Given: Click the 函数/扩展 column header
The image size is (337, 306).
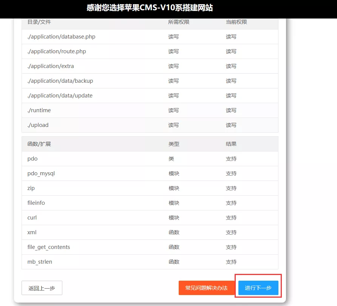Looking at the screenshot, I should [39, 144].
